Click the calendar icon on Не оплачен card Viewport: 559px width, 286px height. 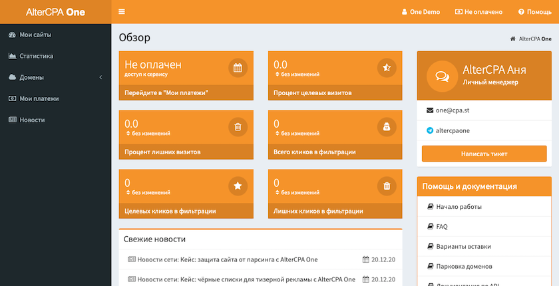(x=238, y=68)
